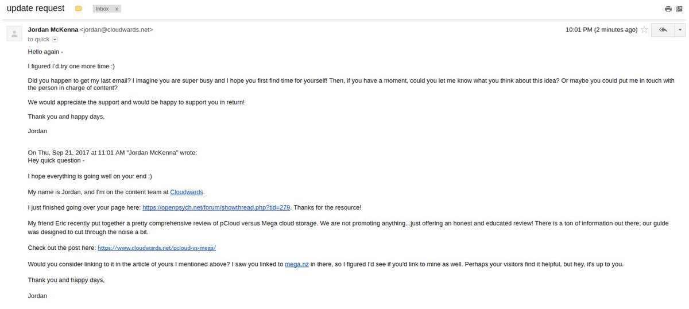Viewport: 689px width, 309px height.
Task: Click sender name Jordan McKenna
Action: 53,29
